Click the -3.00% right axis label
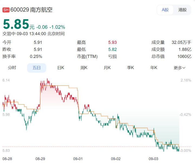The width and height of the screenshot is (195, 163). coord(185,151)
